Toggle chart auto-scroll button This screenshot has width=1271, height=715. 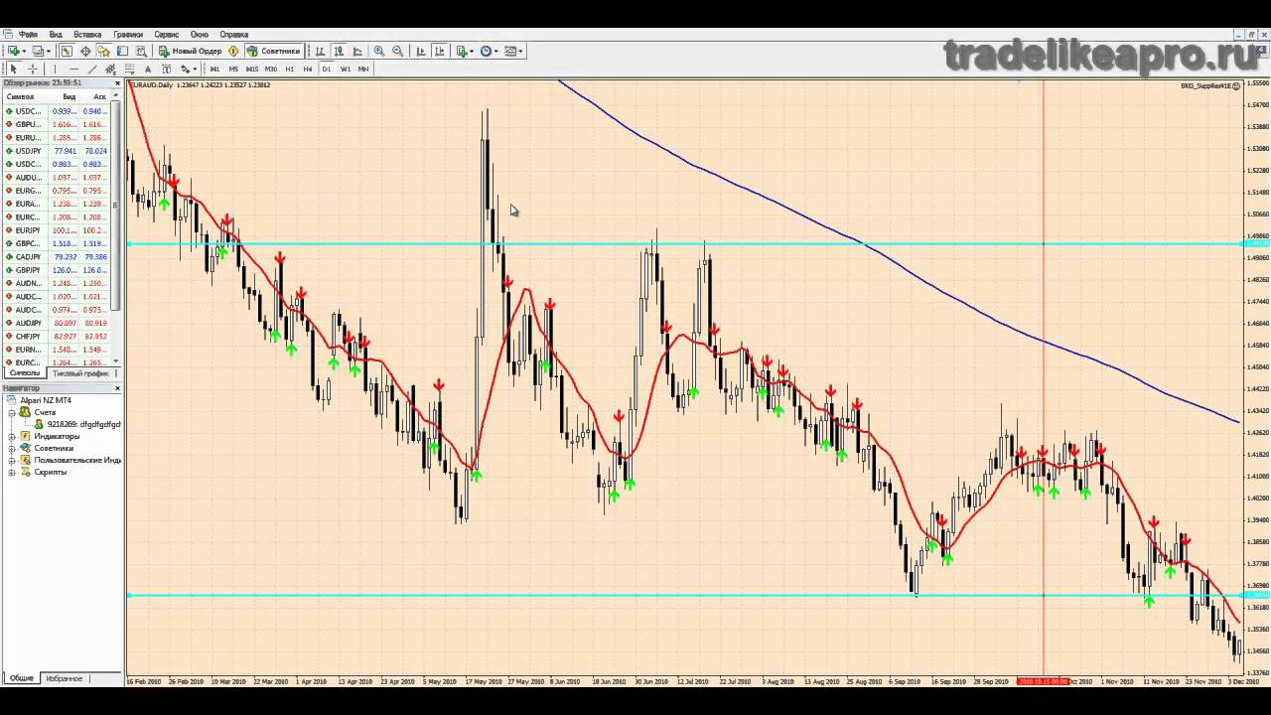(421, 51)
